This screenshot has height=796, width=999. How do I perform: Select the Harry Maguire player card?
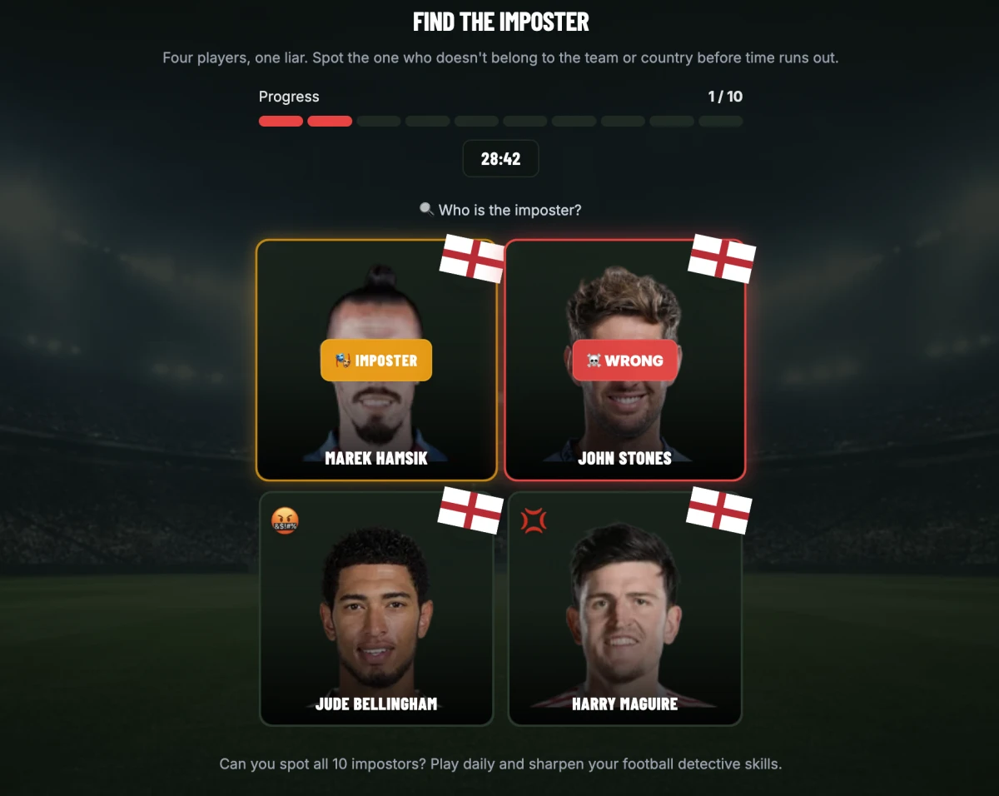pos(625,609)
